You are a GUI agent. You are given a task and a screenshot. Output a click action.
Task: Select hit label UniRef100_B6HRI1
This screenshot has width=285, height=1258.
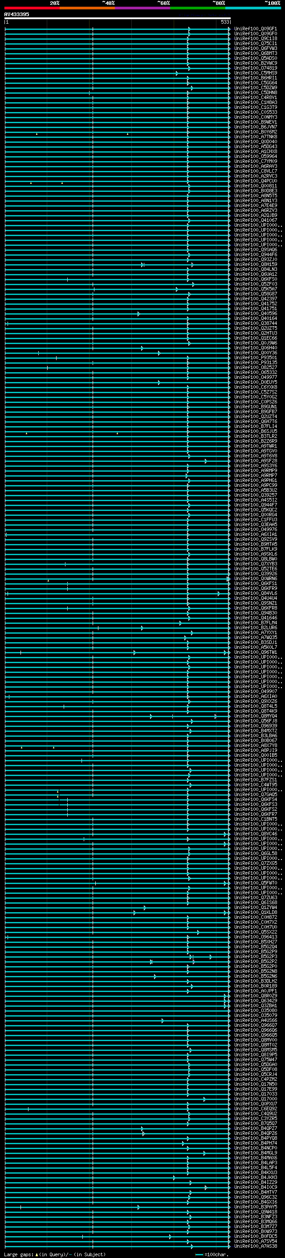(x=256, y=78)
